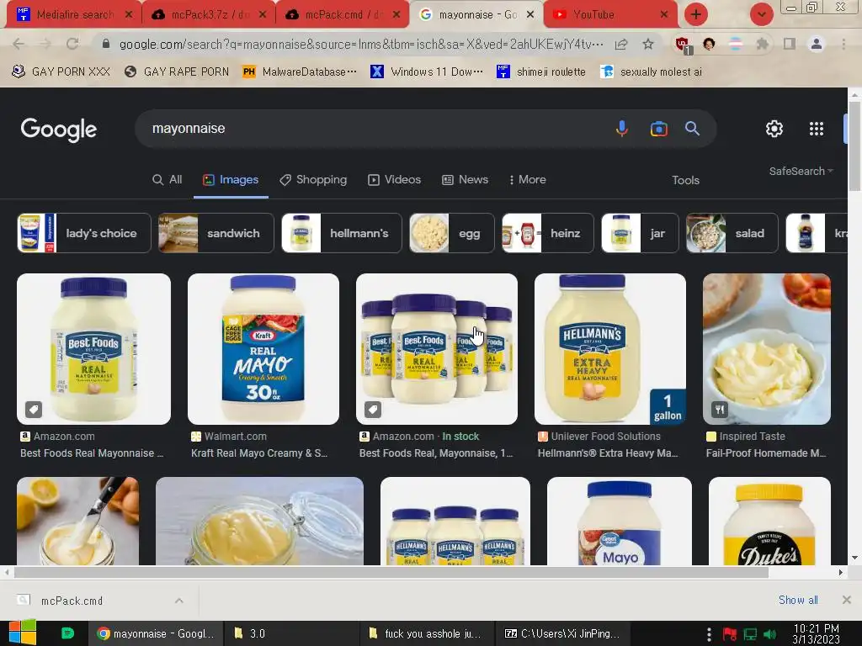Open Duke's mayonnaise jar image
Screen dimensions: 862x646
pyautogui.click(x=769, y=521)
